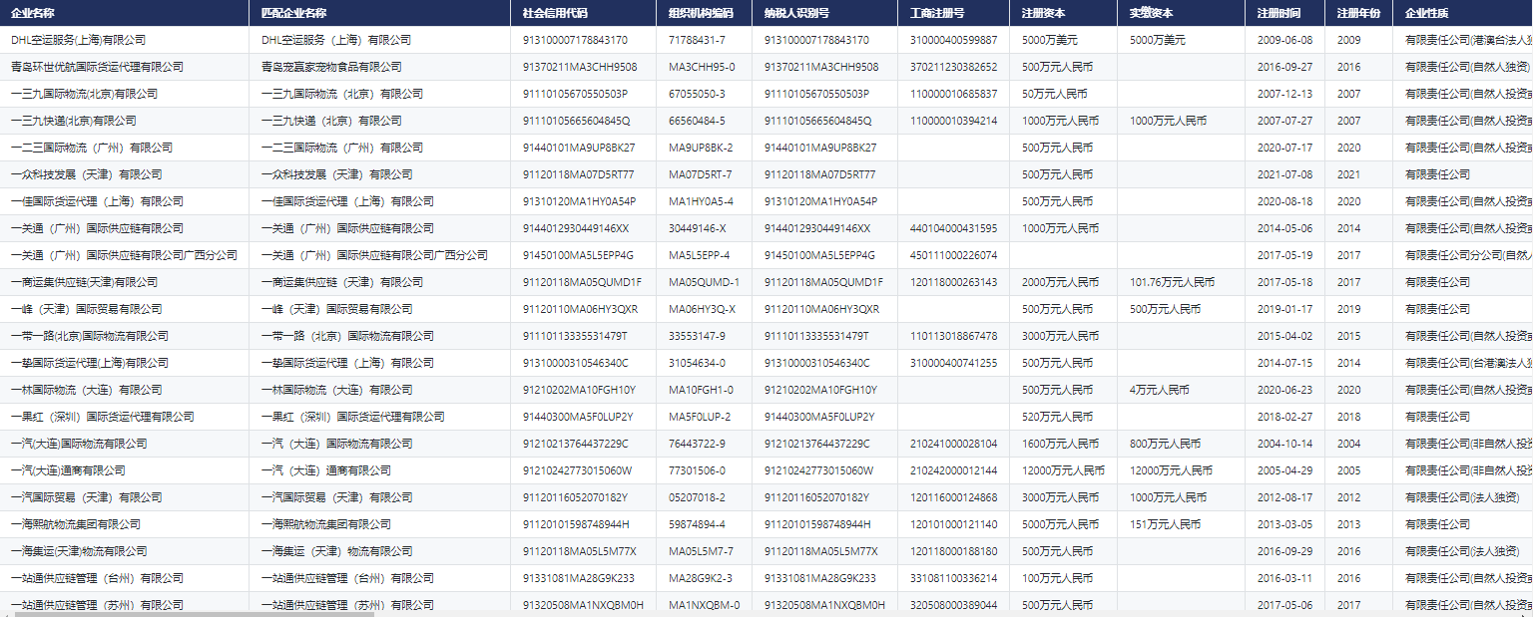Select date cell 2016-09-27
Image resolution: width=1533 pixels, height=617 pixels.
point(1284,67)
